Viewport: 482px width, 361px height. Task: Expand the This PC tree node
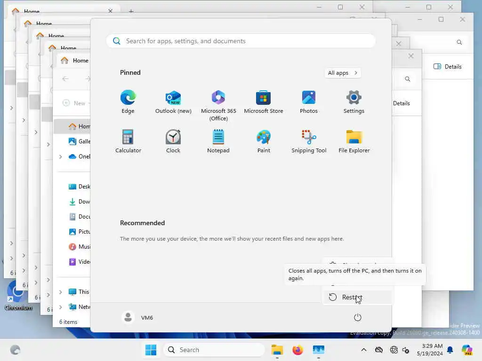coord(61,292)
